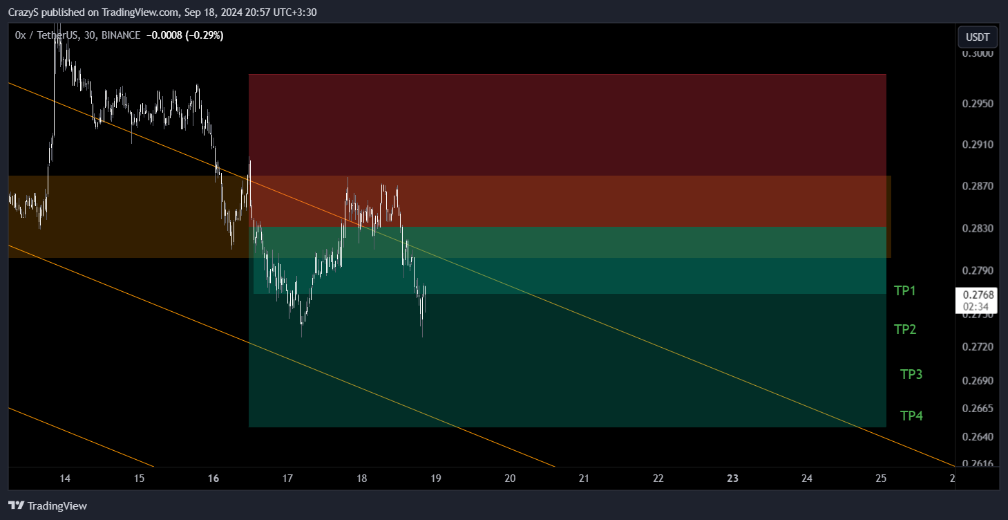Click date 20 on the time axis

[x=510, y=479]
